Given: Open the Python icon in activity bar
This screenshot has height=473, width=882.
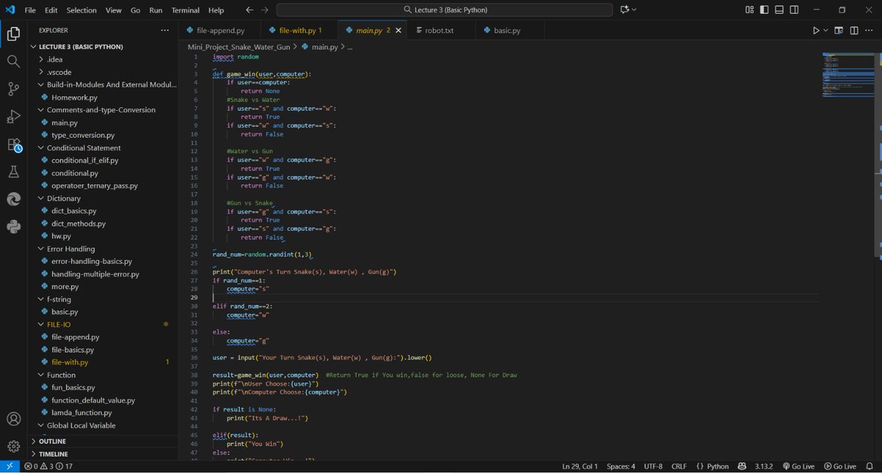Looking at the screenshot, I should coord(13,226).
